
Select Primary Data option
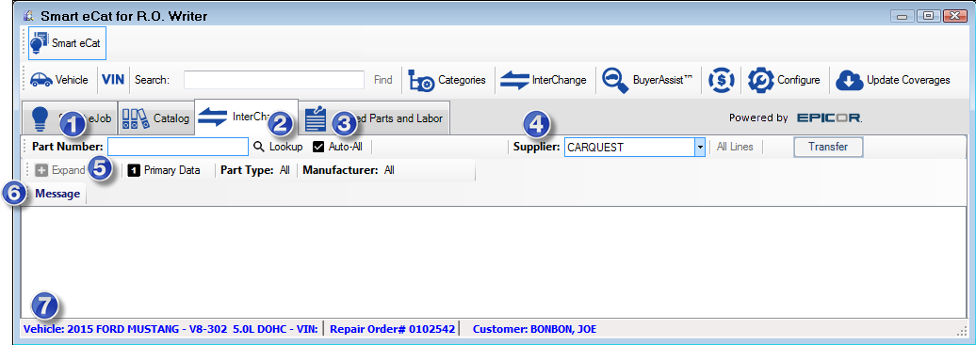(x=164, y=170)
